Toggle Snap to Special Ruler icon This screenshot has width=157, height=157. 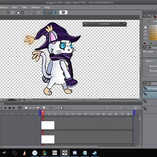click(x=50, y=13)
